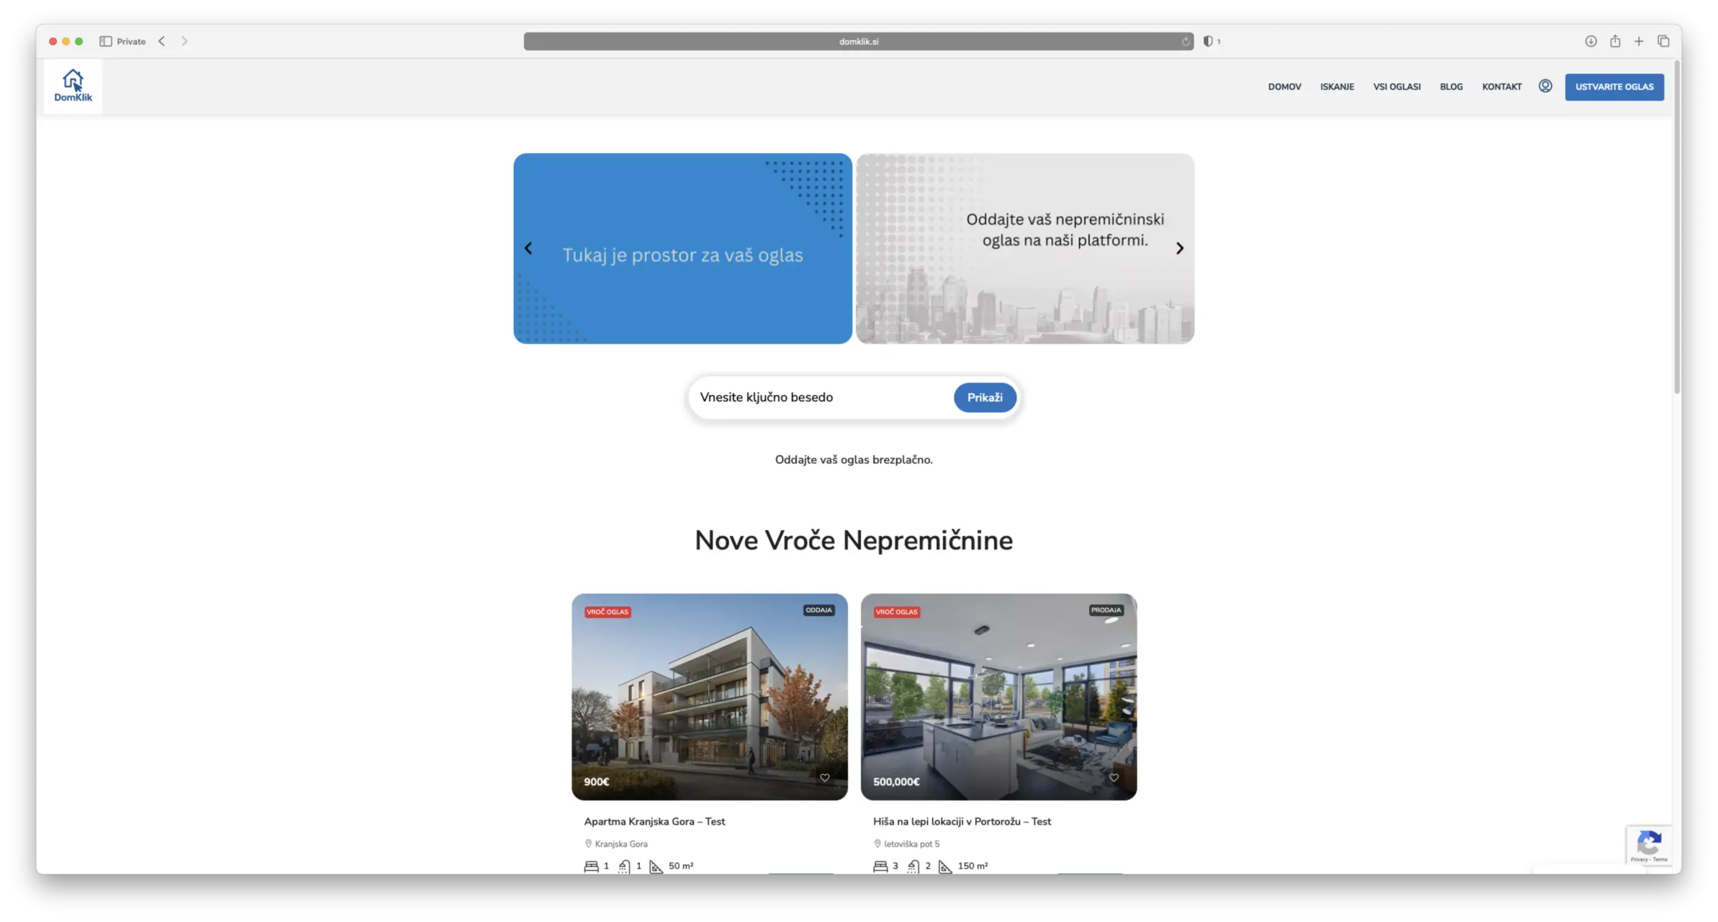1718x922 pixels.
Task: Favorite the Apartma Kranjska Gora listing
Action: pos(824,778)
